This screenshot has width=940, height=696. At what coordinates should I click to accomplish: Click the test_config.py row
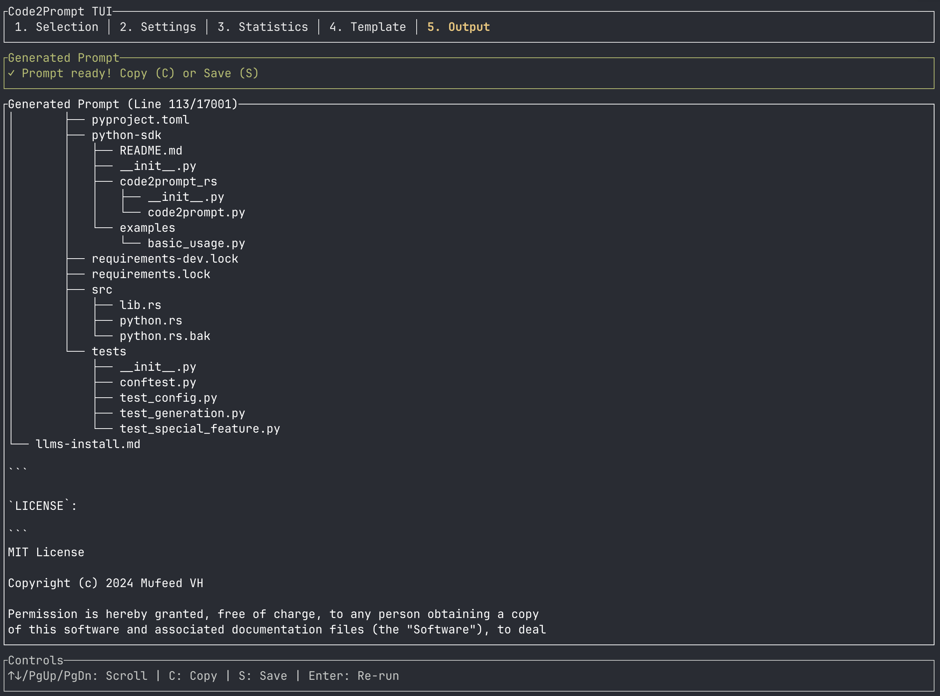[169, 398]
